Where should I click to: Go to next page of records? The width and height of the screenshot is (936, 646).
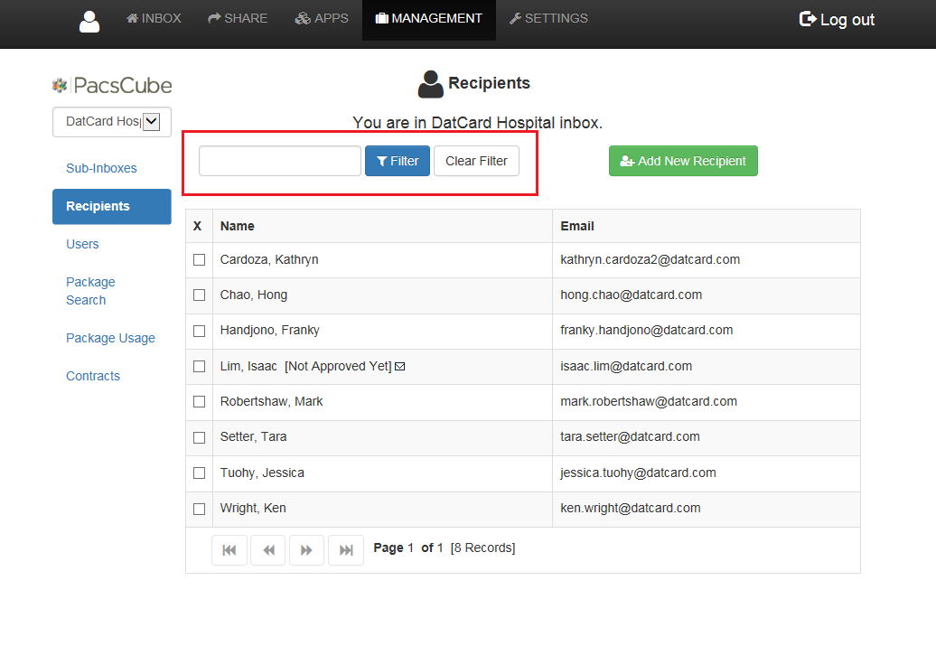[307, 550]
